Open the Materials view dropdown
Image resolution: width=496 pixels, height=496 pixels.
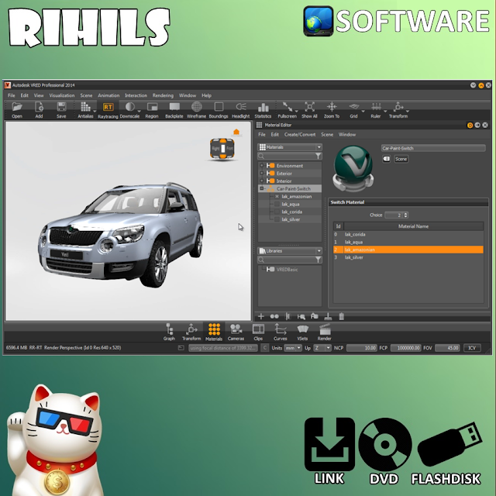[290, 147]
